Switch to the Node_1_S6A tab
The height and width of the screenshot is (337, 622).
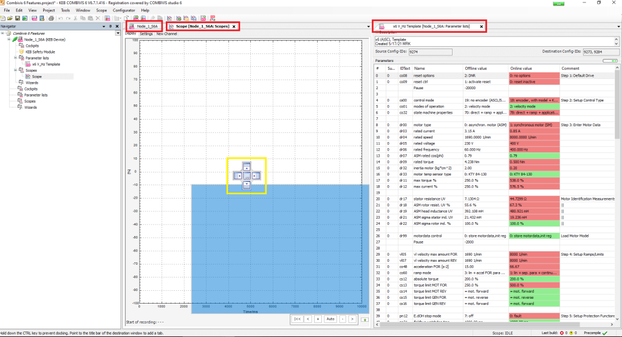144,26
